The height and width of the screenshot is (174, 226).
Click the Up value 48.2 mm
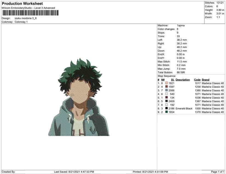(x=182, y=47)
